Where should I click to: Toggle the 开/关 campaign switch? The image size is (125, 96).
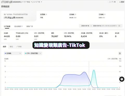[109, 2]
